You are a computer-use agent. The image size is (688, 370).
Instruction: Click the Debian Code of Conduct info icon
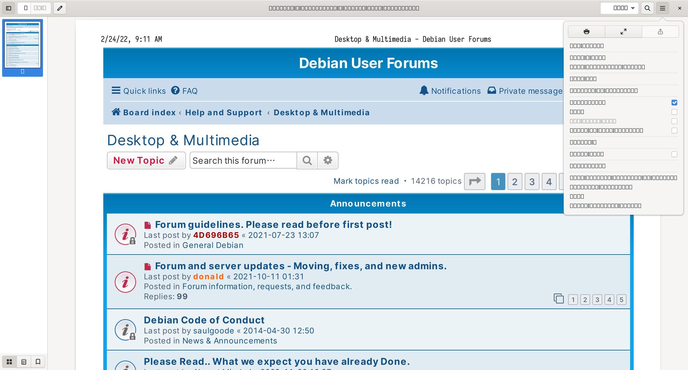(125, 330)
